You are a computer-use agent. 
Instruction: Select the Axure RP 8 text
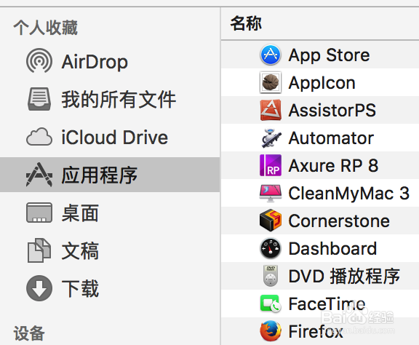(333, 165)
